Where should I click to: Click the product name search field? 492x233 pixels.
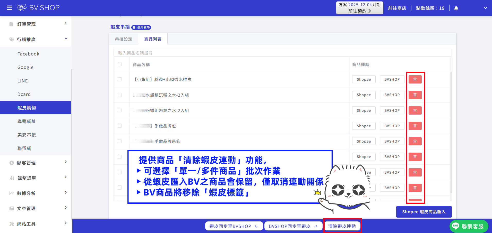coord(282,53)
